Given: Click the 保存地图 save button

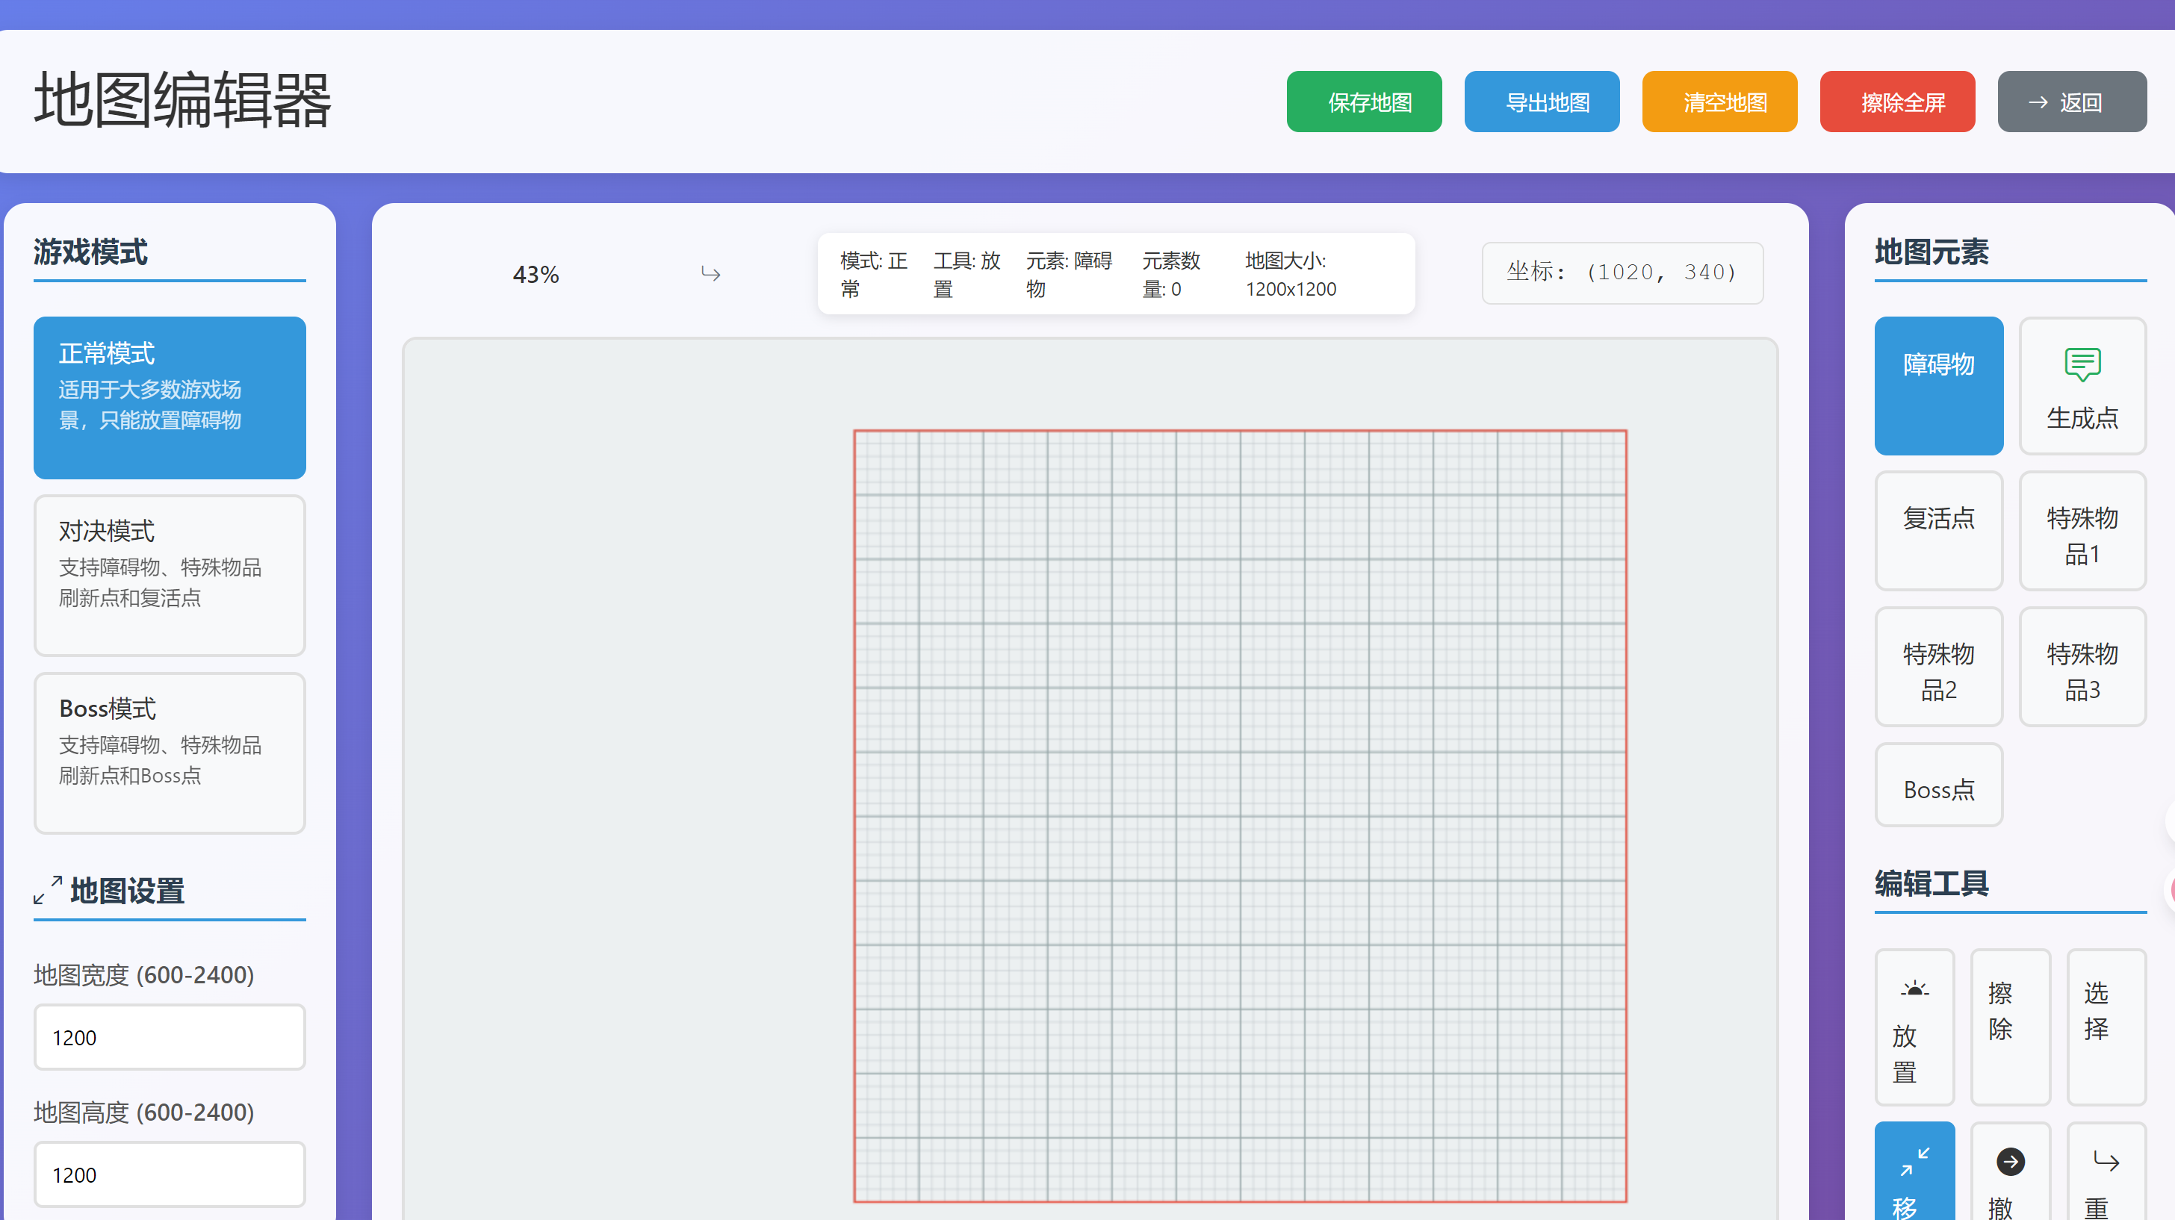Looking at the screenshot, I should 1363,102.
